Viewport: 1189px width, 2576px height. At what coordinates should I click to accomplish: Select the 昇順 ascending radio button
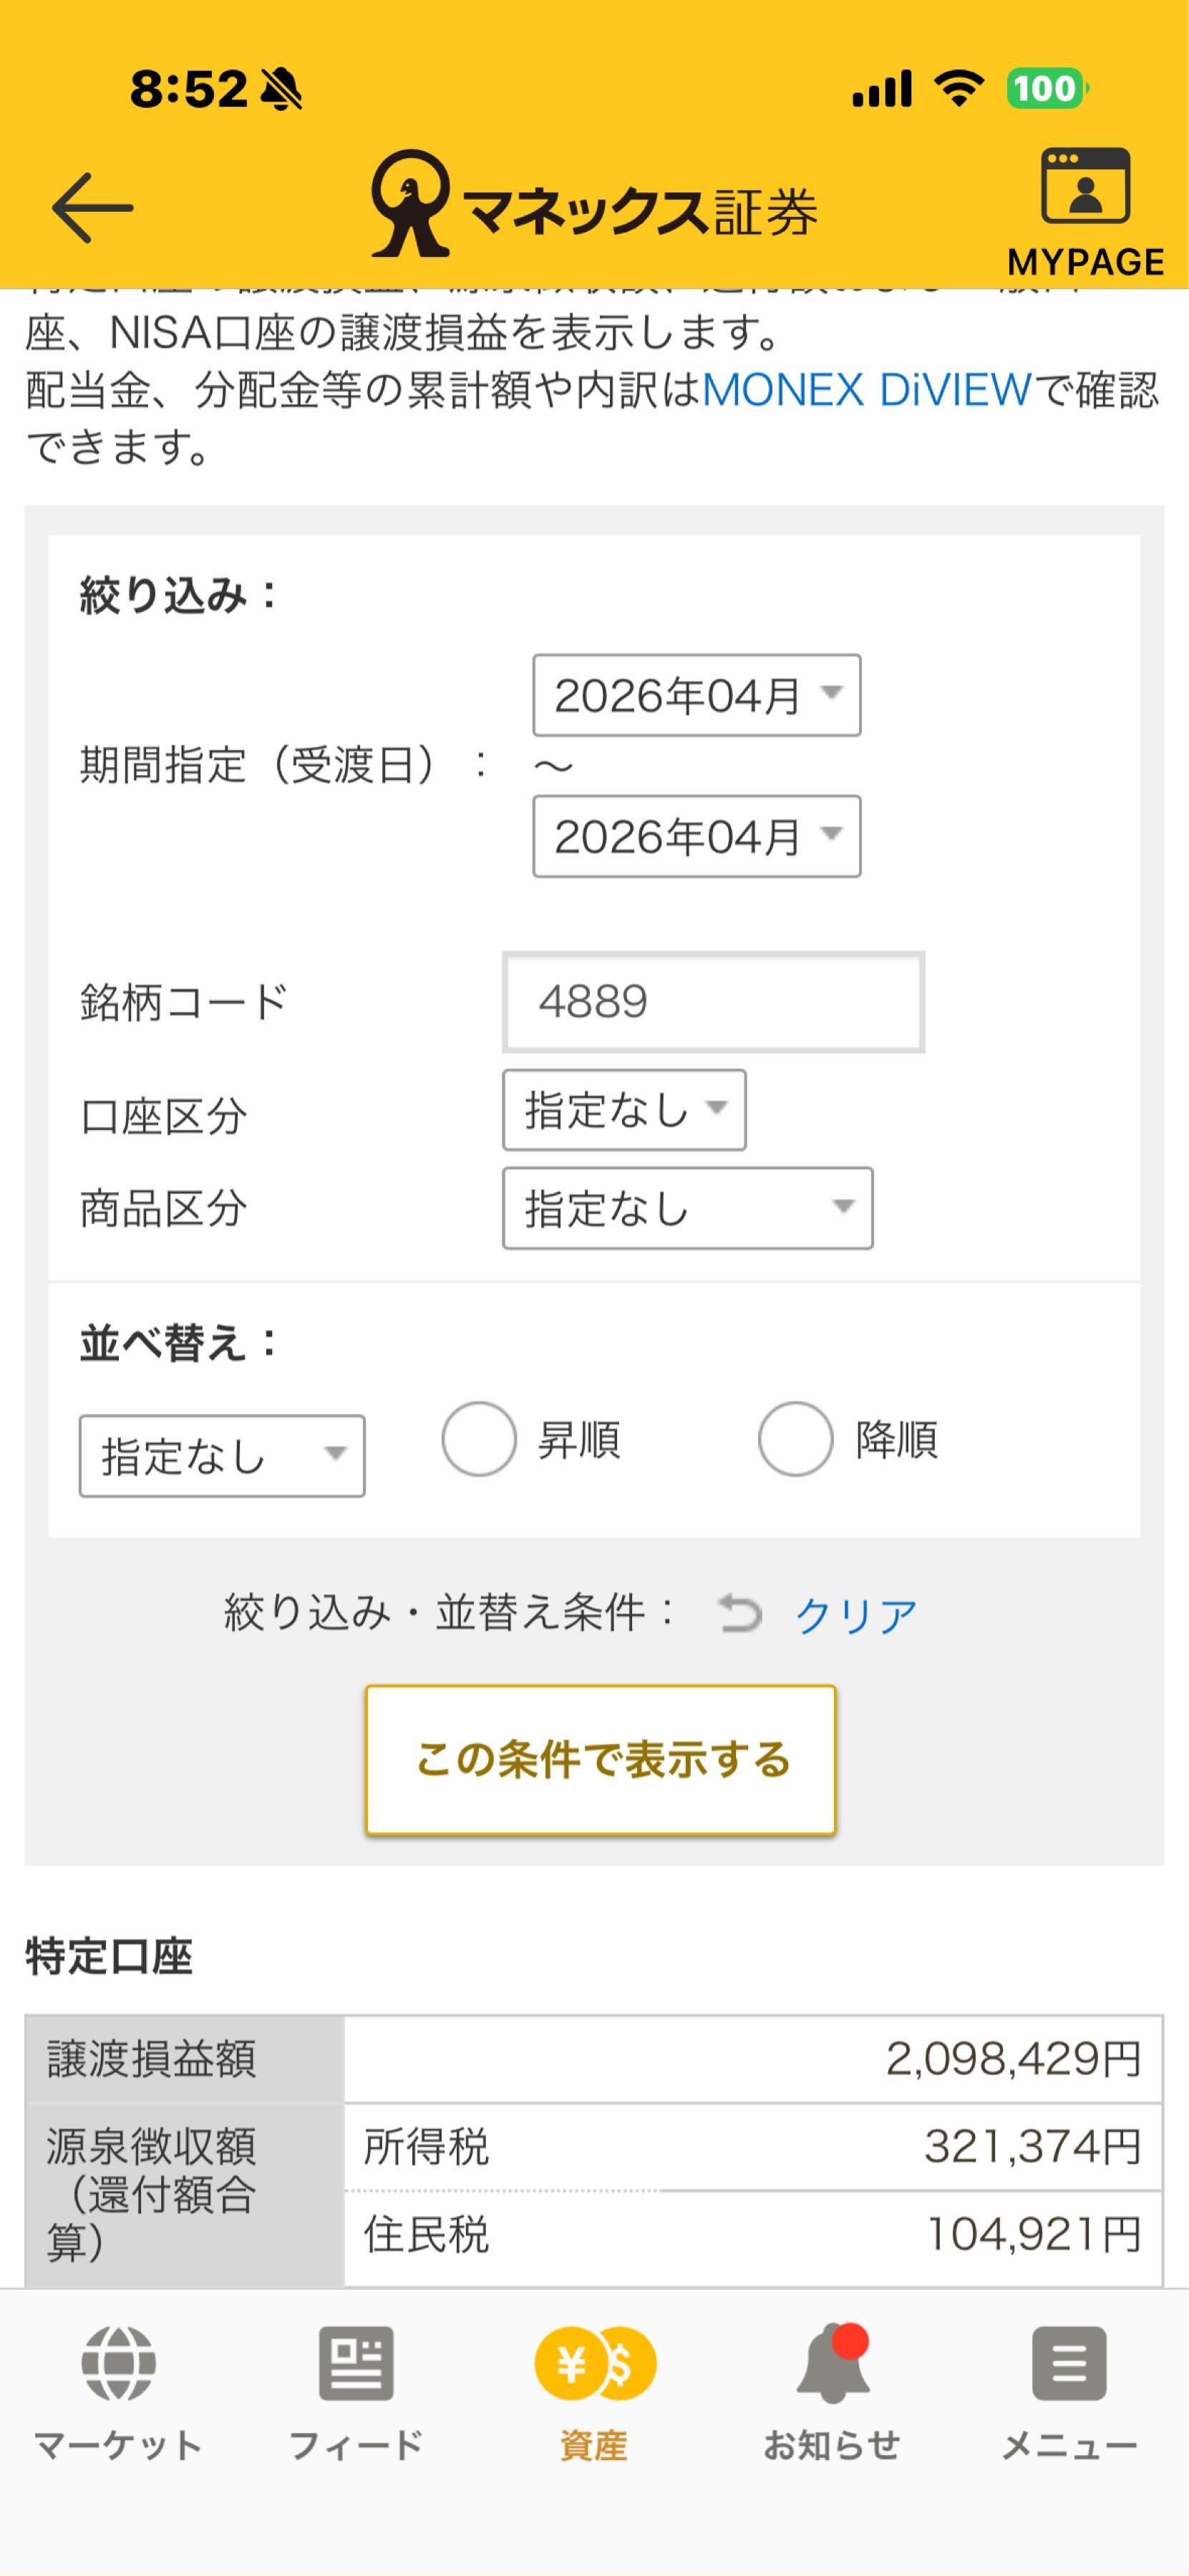pos(479,1440)
